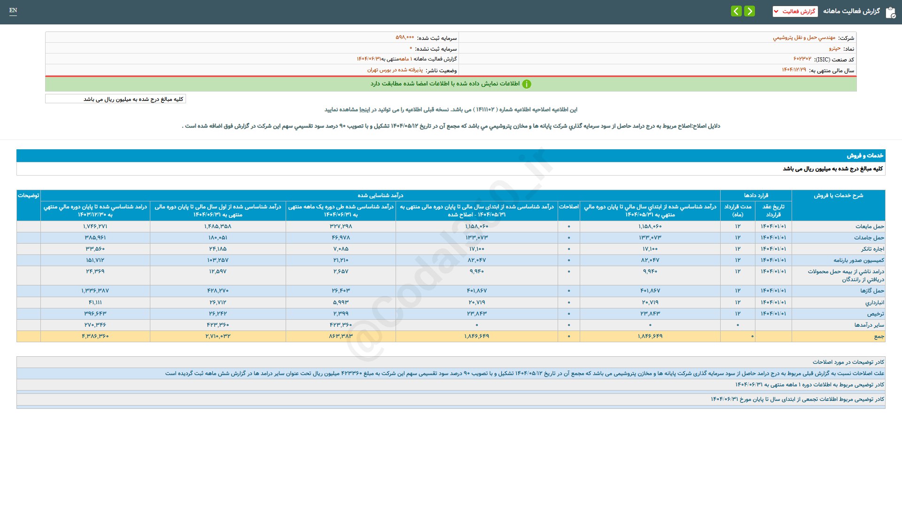
Task: Click the جمع total row label
Action: pos(879,336)
